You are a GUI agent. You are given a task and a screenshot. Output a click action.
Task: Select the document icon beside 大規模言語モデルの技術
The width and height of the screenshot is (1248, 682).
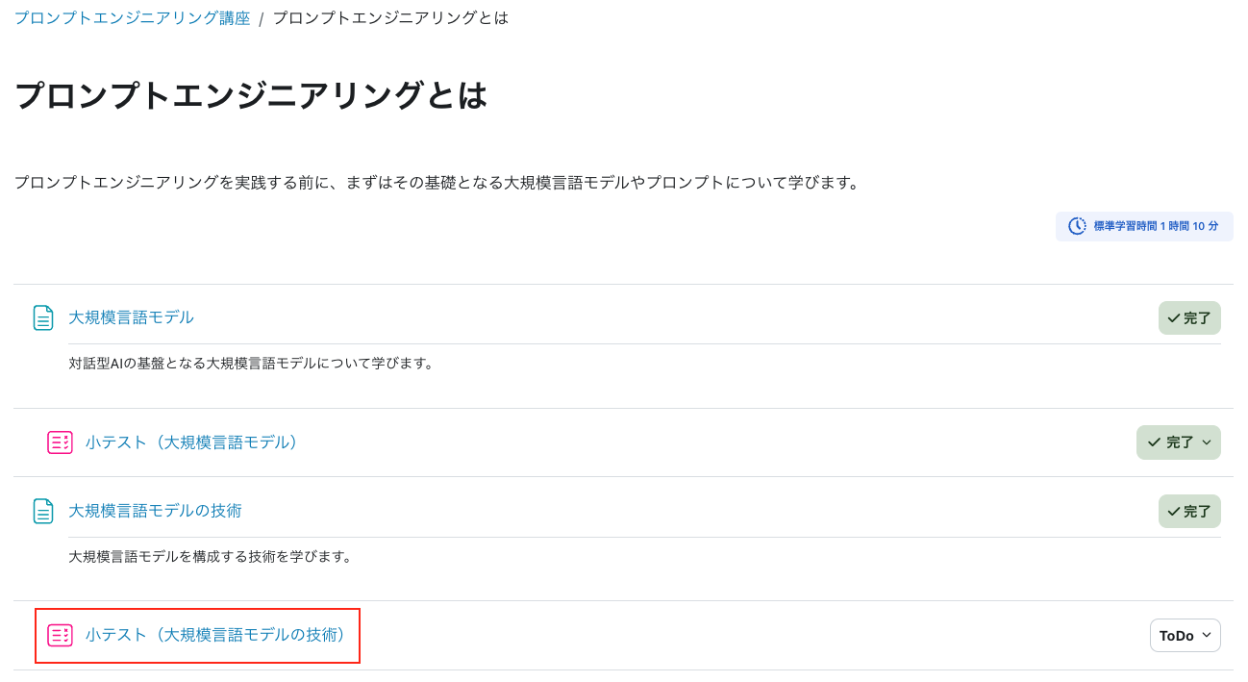[x=43, y=511]
